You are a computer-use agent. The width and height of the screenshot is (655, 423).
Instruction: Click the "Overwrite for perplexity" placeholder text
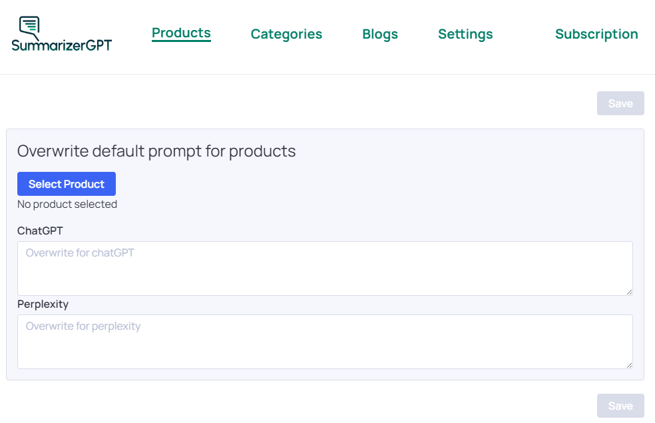click(83, 326)
